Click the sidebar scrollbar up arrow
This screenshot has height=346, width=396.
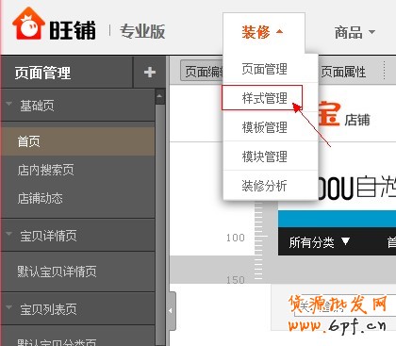tap(160, 96)
